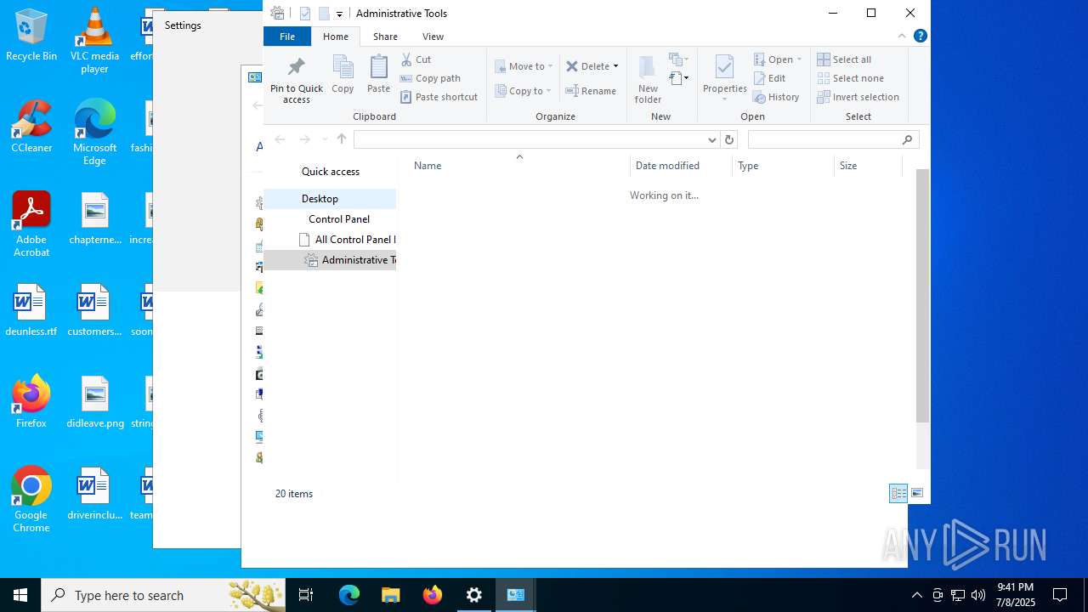This screenshot has width=1088, height=612.
Task: Select Desktop in navigation pane
Action: (330, 199)
